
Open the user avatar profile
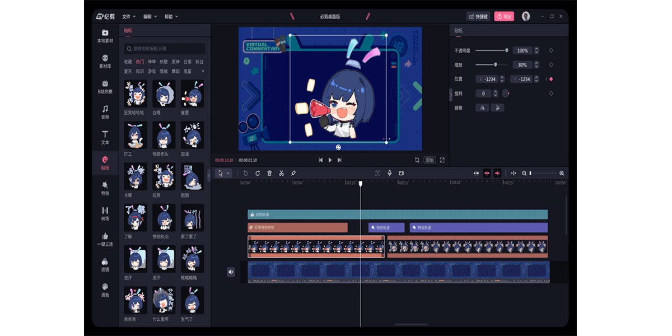[526, 16]
